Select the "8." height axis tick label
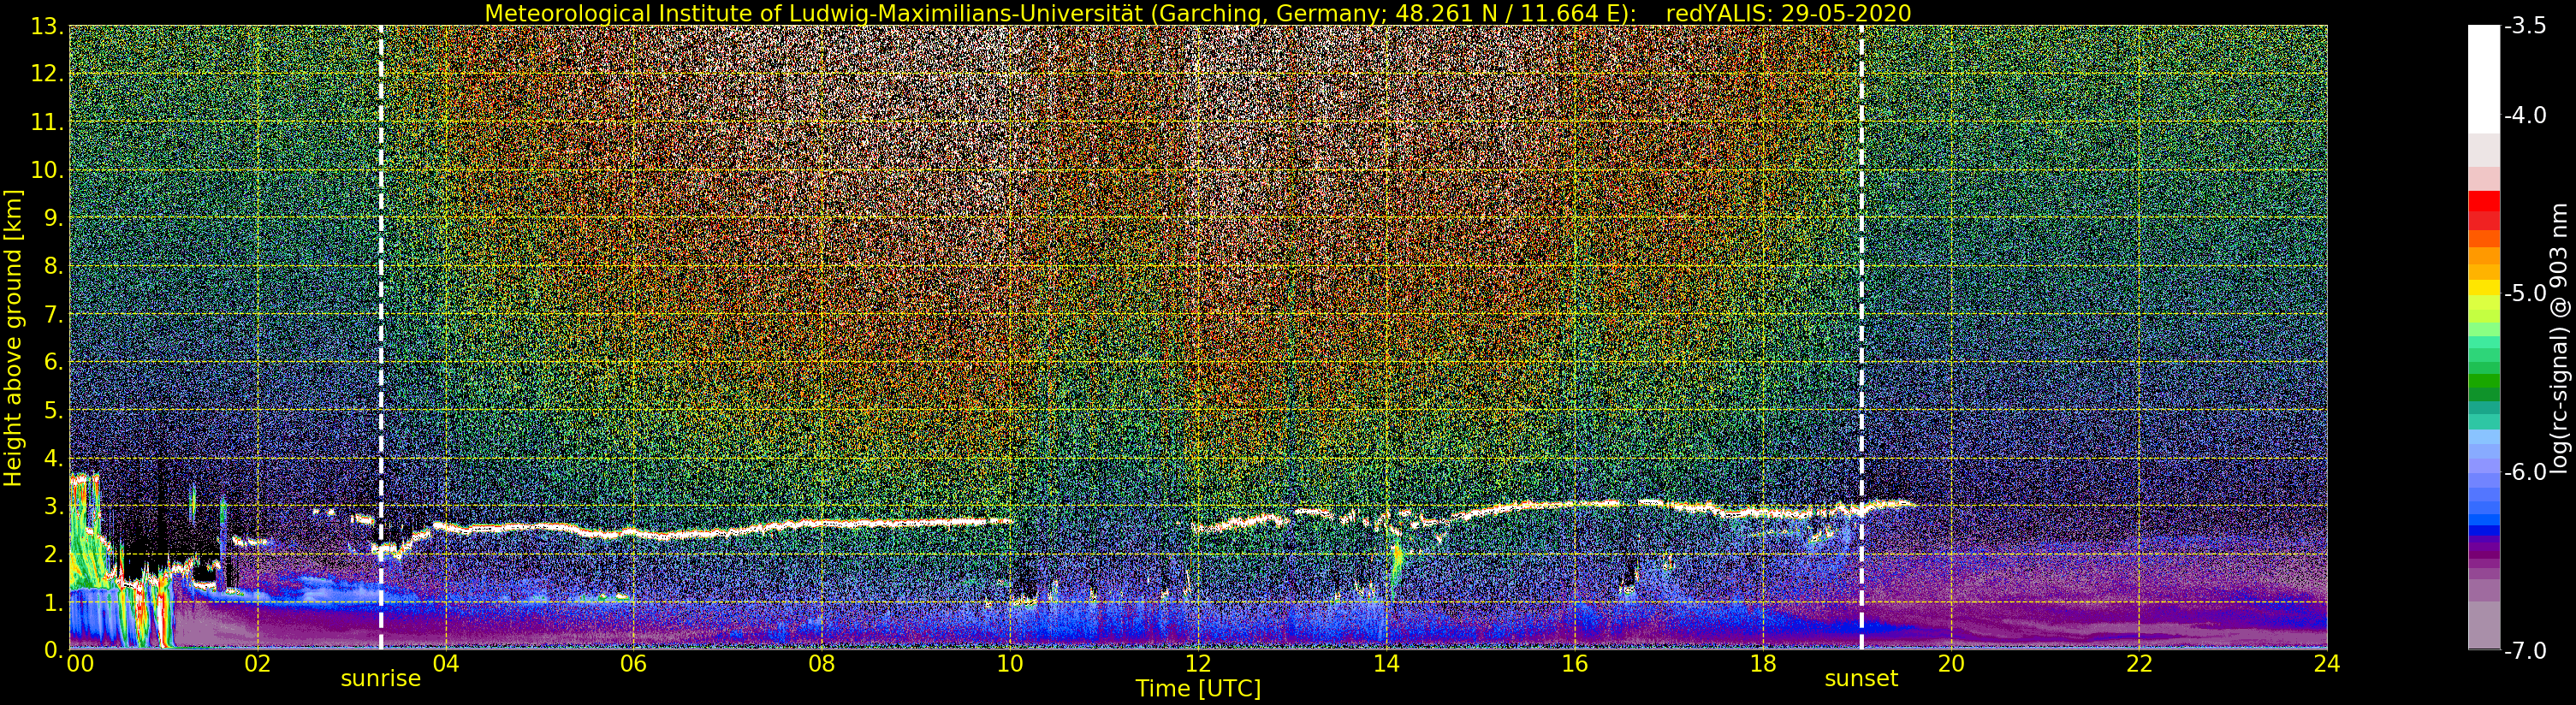This screenshot has height=705, width=2576. coord(54,266)
